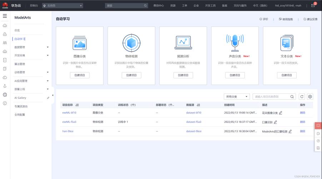Select the auto learning sidebar item
Viewport: 322px width, 179px height.
20,39
